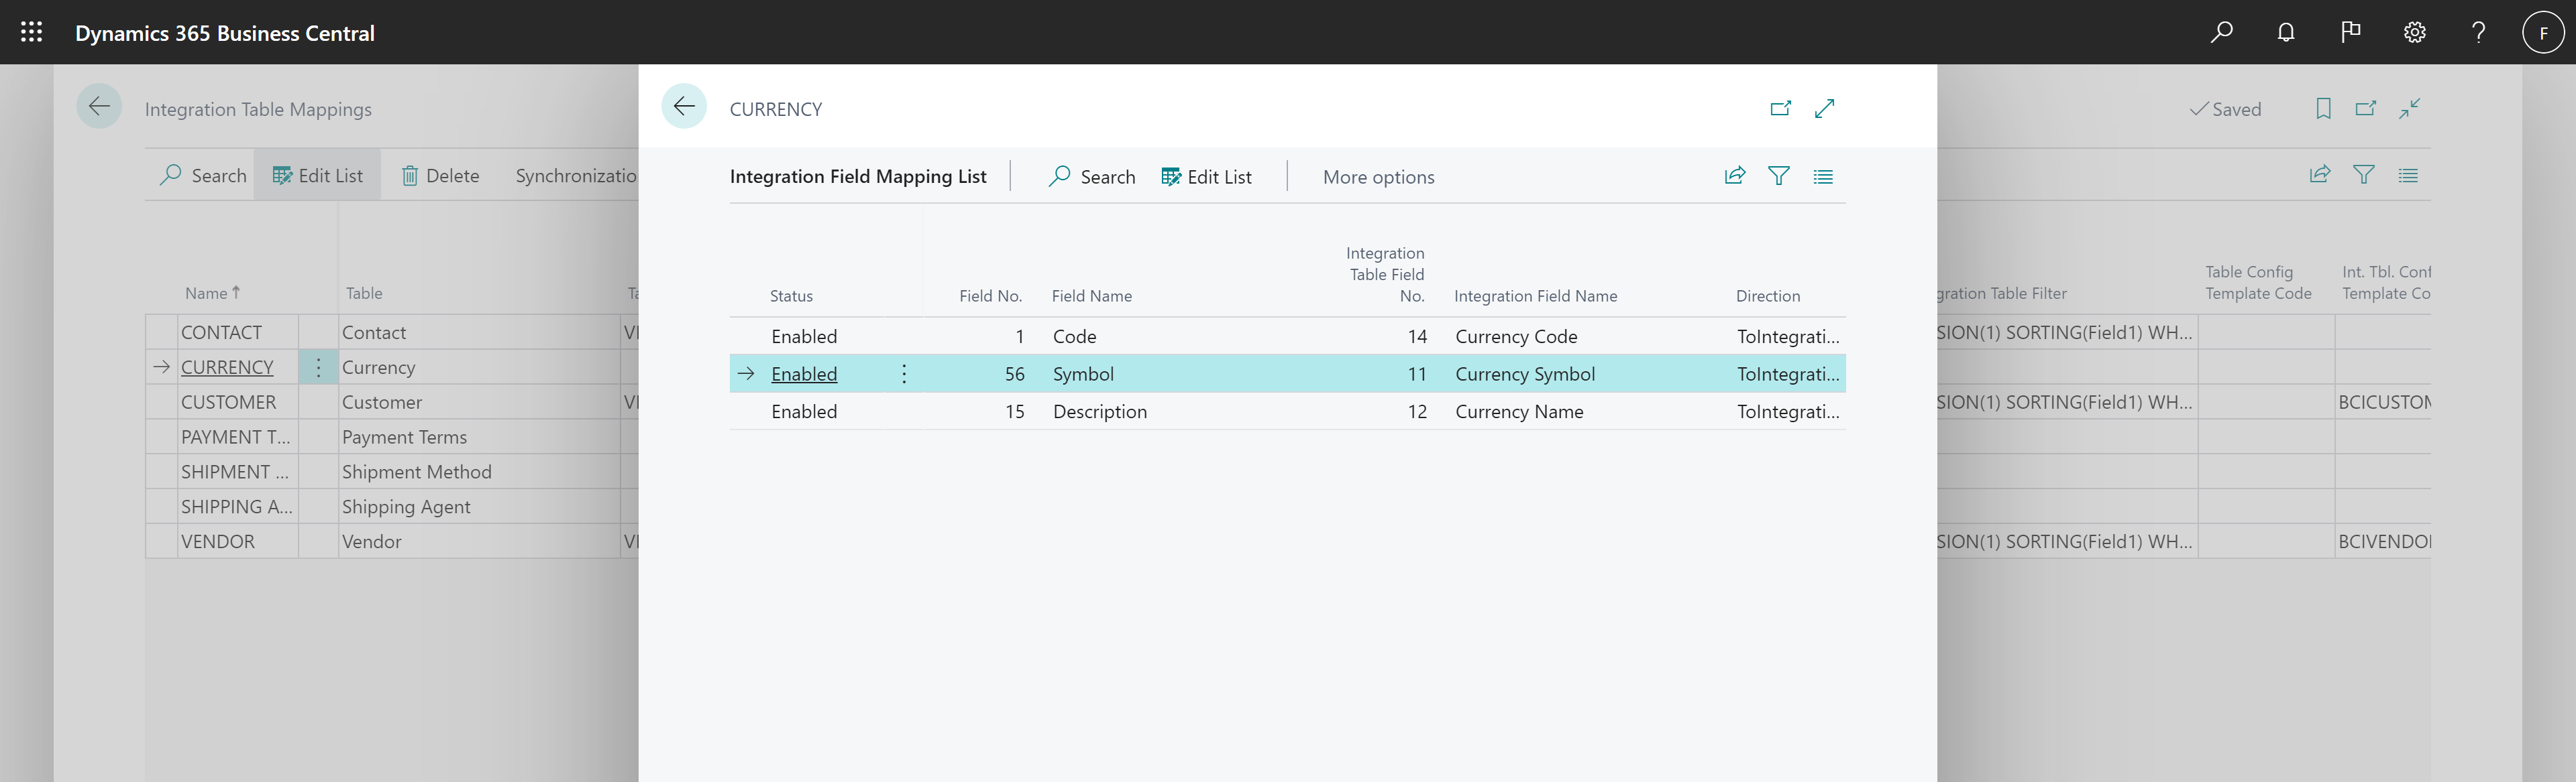Toggle the Enabled status for Code field
The height and width of the screenshot is (782, 2576).
[x=804, y=334]
